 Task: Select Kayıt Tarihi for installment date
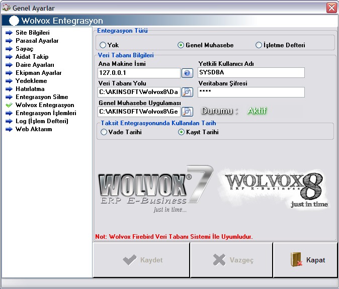click(x=198, y=132)
